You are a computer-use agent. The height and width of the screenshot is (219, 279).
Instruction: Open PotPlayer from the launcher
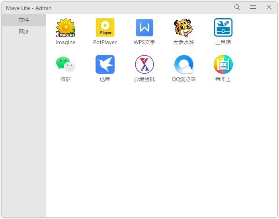click(x=105, y=27)
